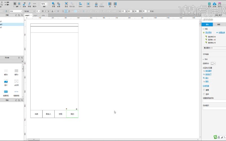Viewport: 226px width, 141px height.
Task: Click the Select Shape swatch in properties
Action: click(x=213, y=63)
